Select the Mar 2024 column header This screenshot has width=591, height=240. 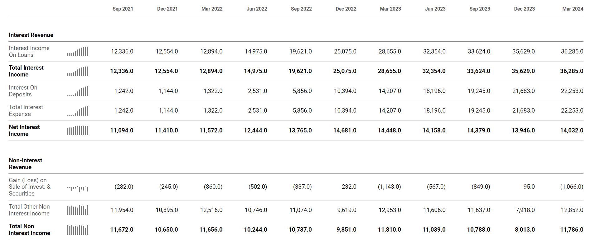point(572,9)
